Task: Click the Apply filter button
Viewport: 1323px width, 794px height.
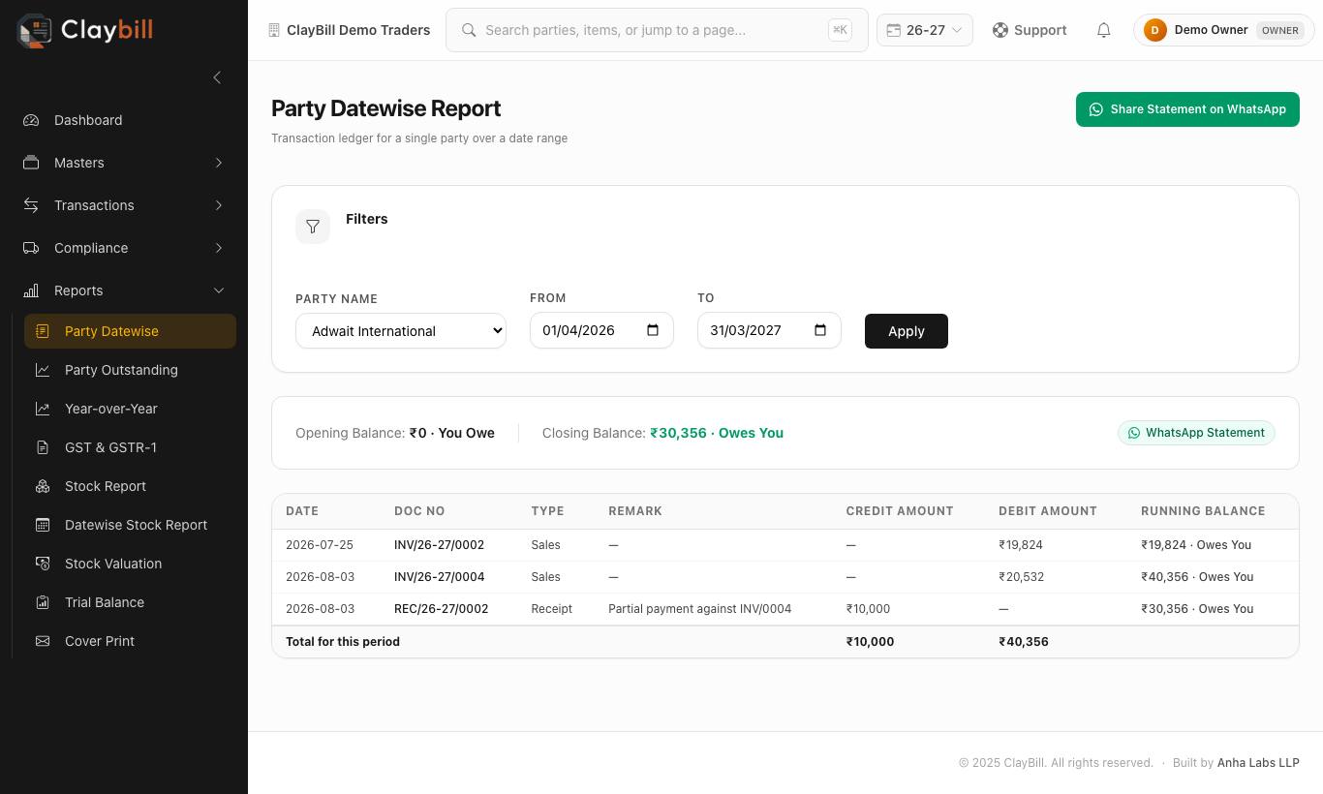Action: pos(907,331)
